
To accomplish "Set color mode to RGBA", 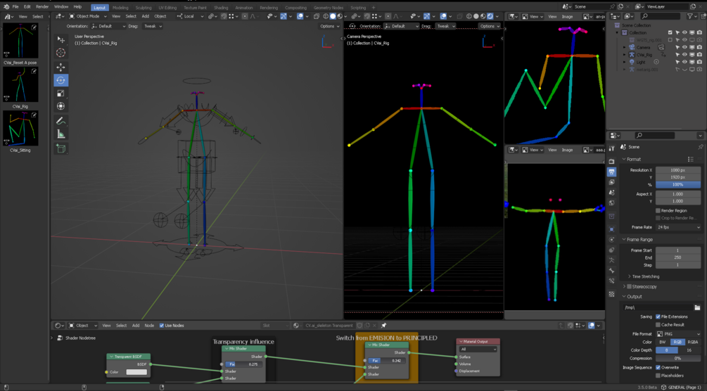I will 692,342.
